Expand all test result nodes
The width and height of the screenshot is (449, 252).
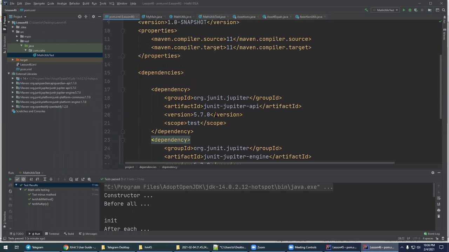click(45, 179)
